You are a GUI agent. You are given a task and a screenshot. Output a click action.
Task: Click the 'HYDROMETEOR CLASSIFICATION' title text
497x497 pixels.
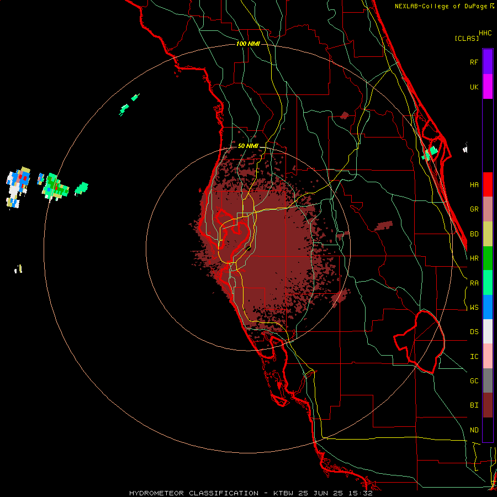pyautogui.click(x=194, y=493)
